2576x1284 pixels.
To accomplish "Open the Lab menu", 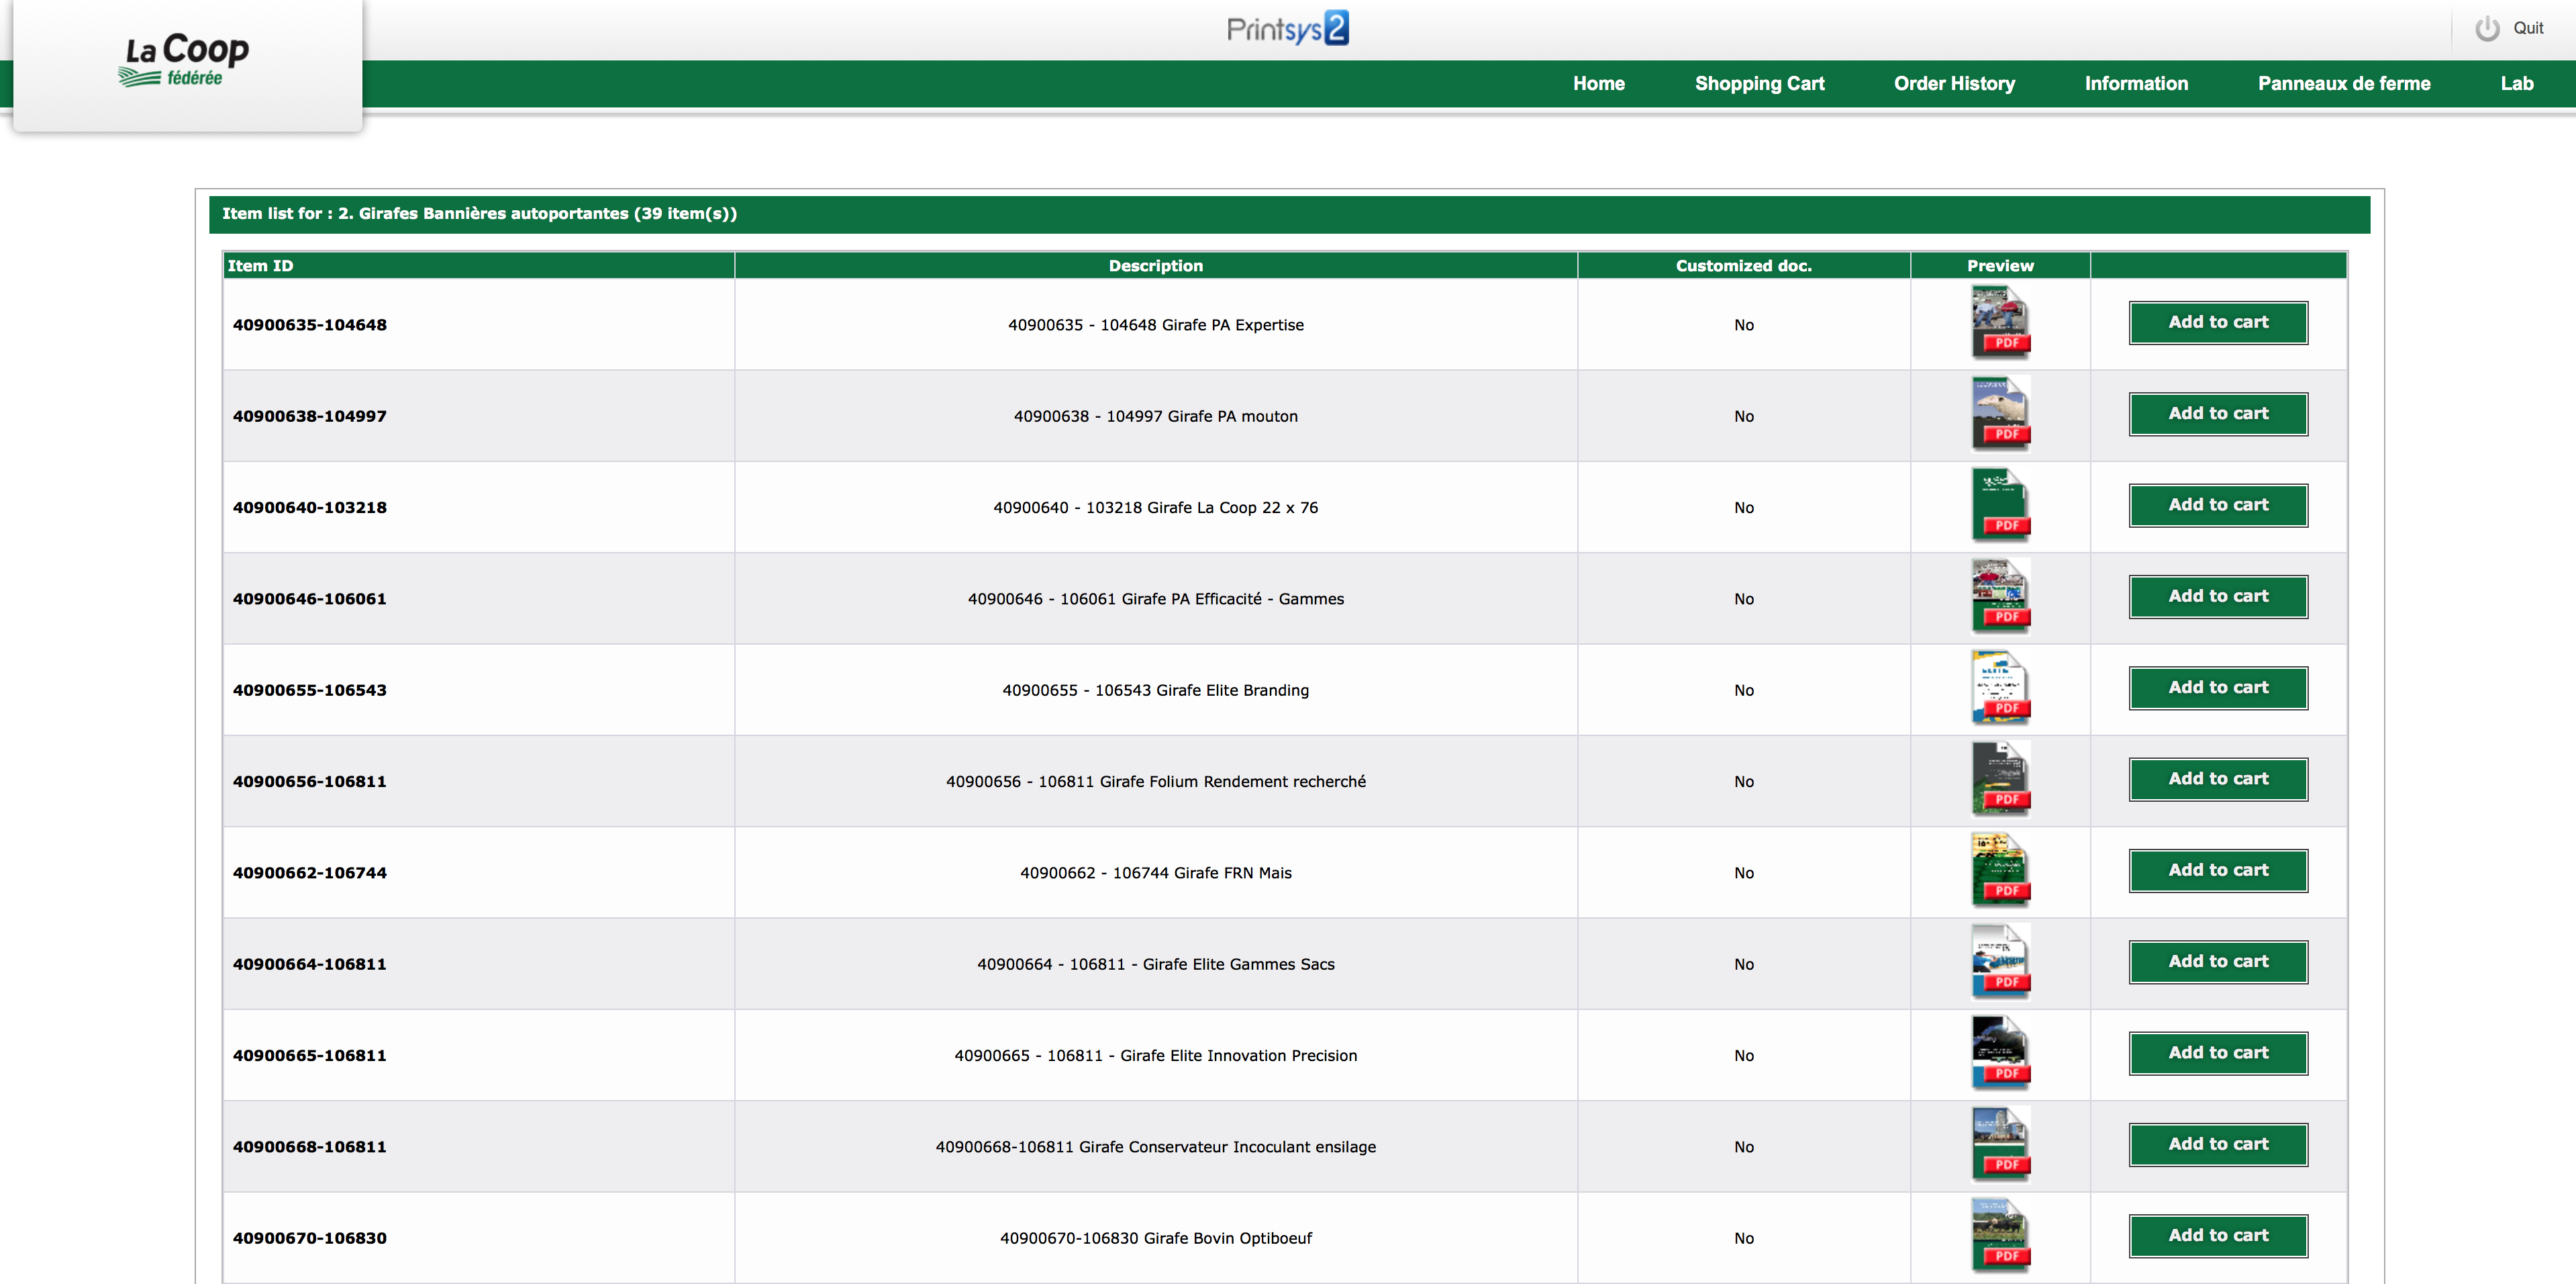I will coord(2516,84).
